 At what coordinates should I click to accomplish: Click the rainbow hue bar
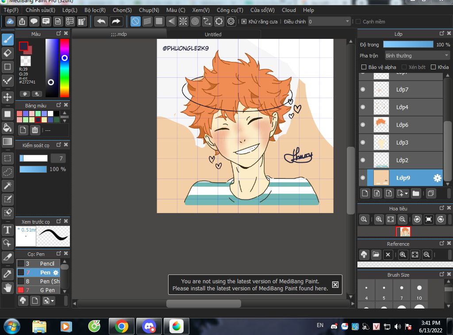[x=65, y=68]
